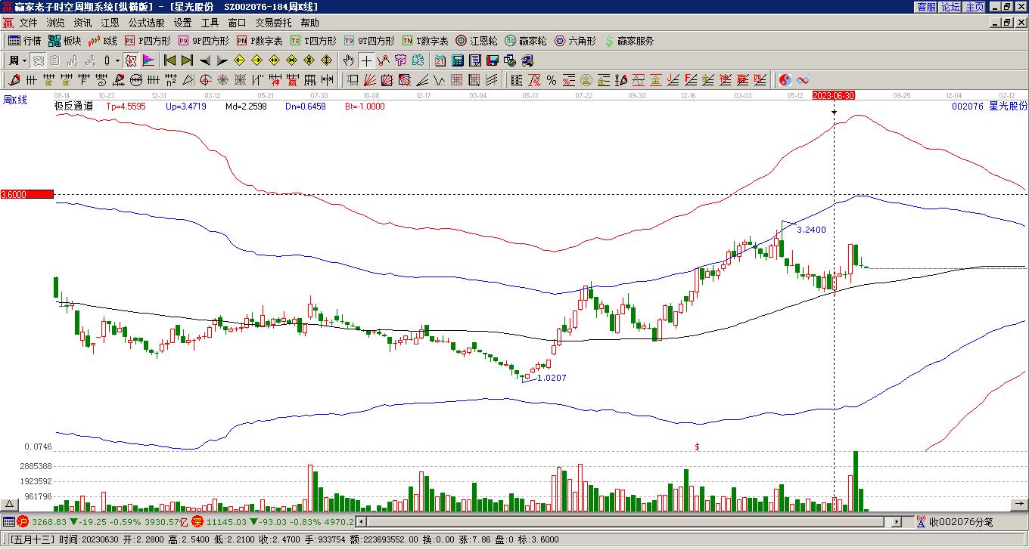
Task: Toggle the crosshair cursor mode
Action: (x=366, y=60)
